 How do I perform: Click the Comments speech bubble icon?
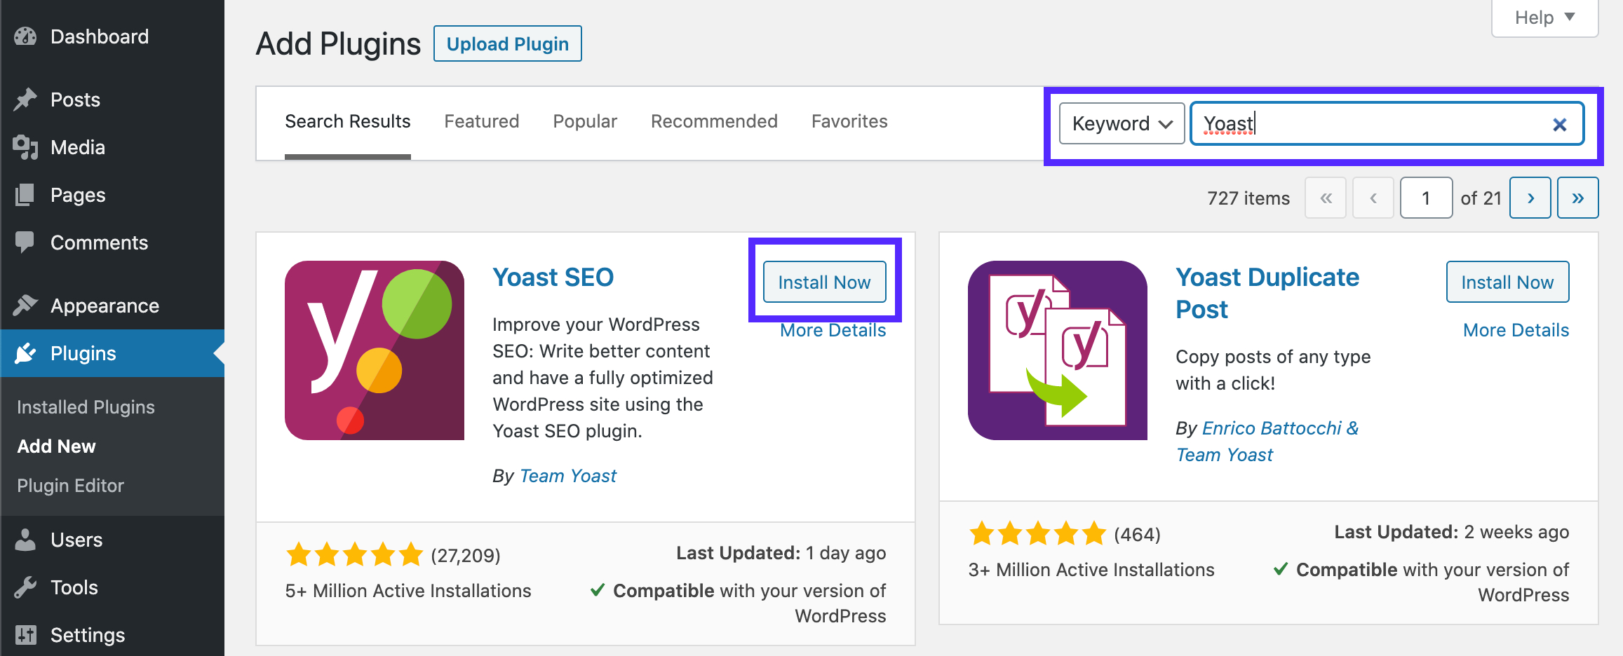[x=25, y=242]
